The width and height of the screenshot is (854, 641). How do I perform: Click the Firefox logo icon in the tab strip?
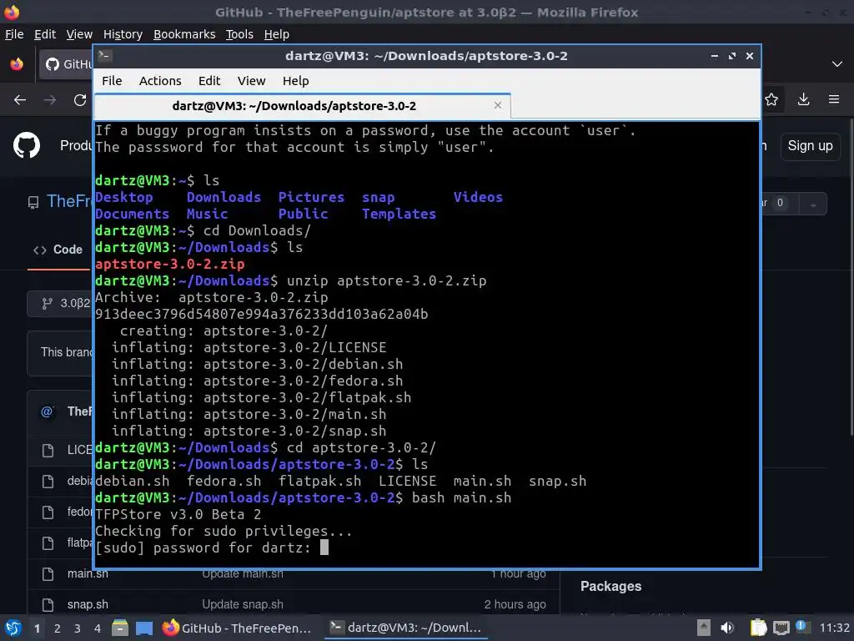coord(17,63)
